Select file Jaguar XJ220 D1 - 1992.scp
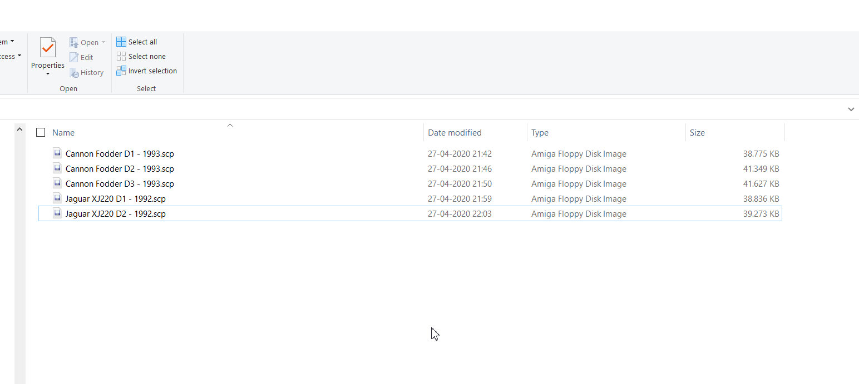Viewport: 859px width, 384px height. pos(116,199)
